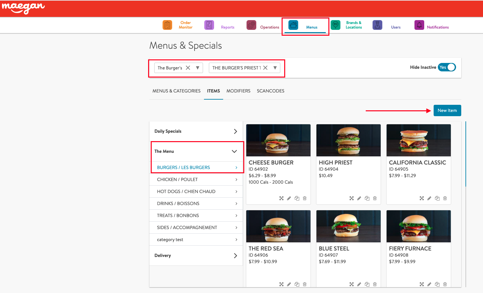
Task: Delete the HIGH PRIEST item via trash icon
Action: (x=375, y=198)
